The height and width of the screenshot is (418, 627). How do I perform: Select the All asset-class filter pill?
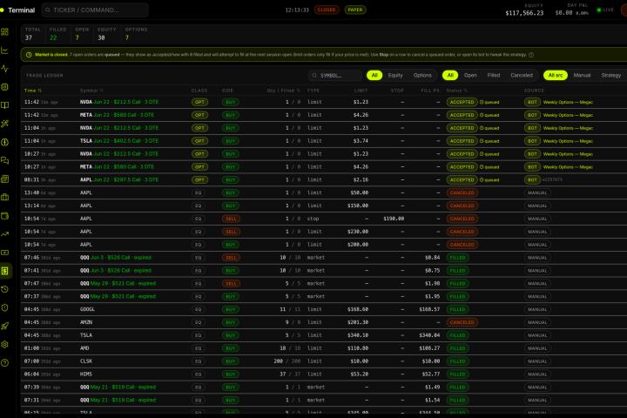click(374, 75)
